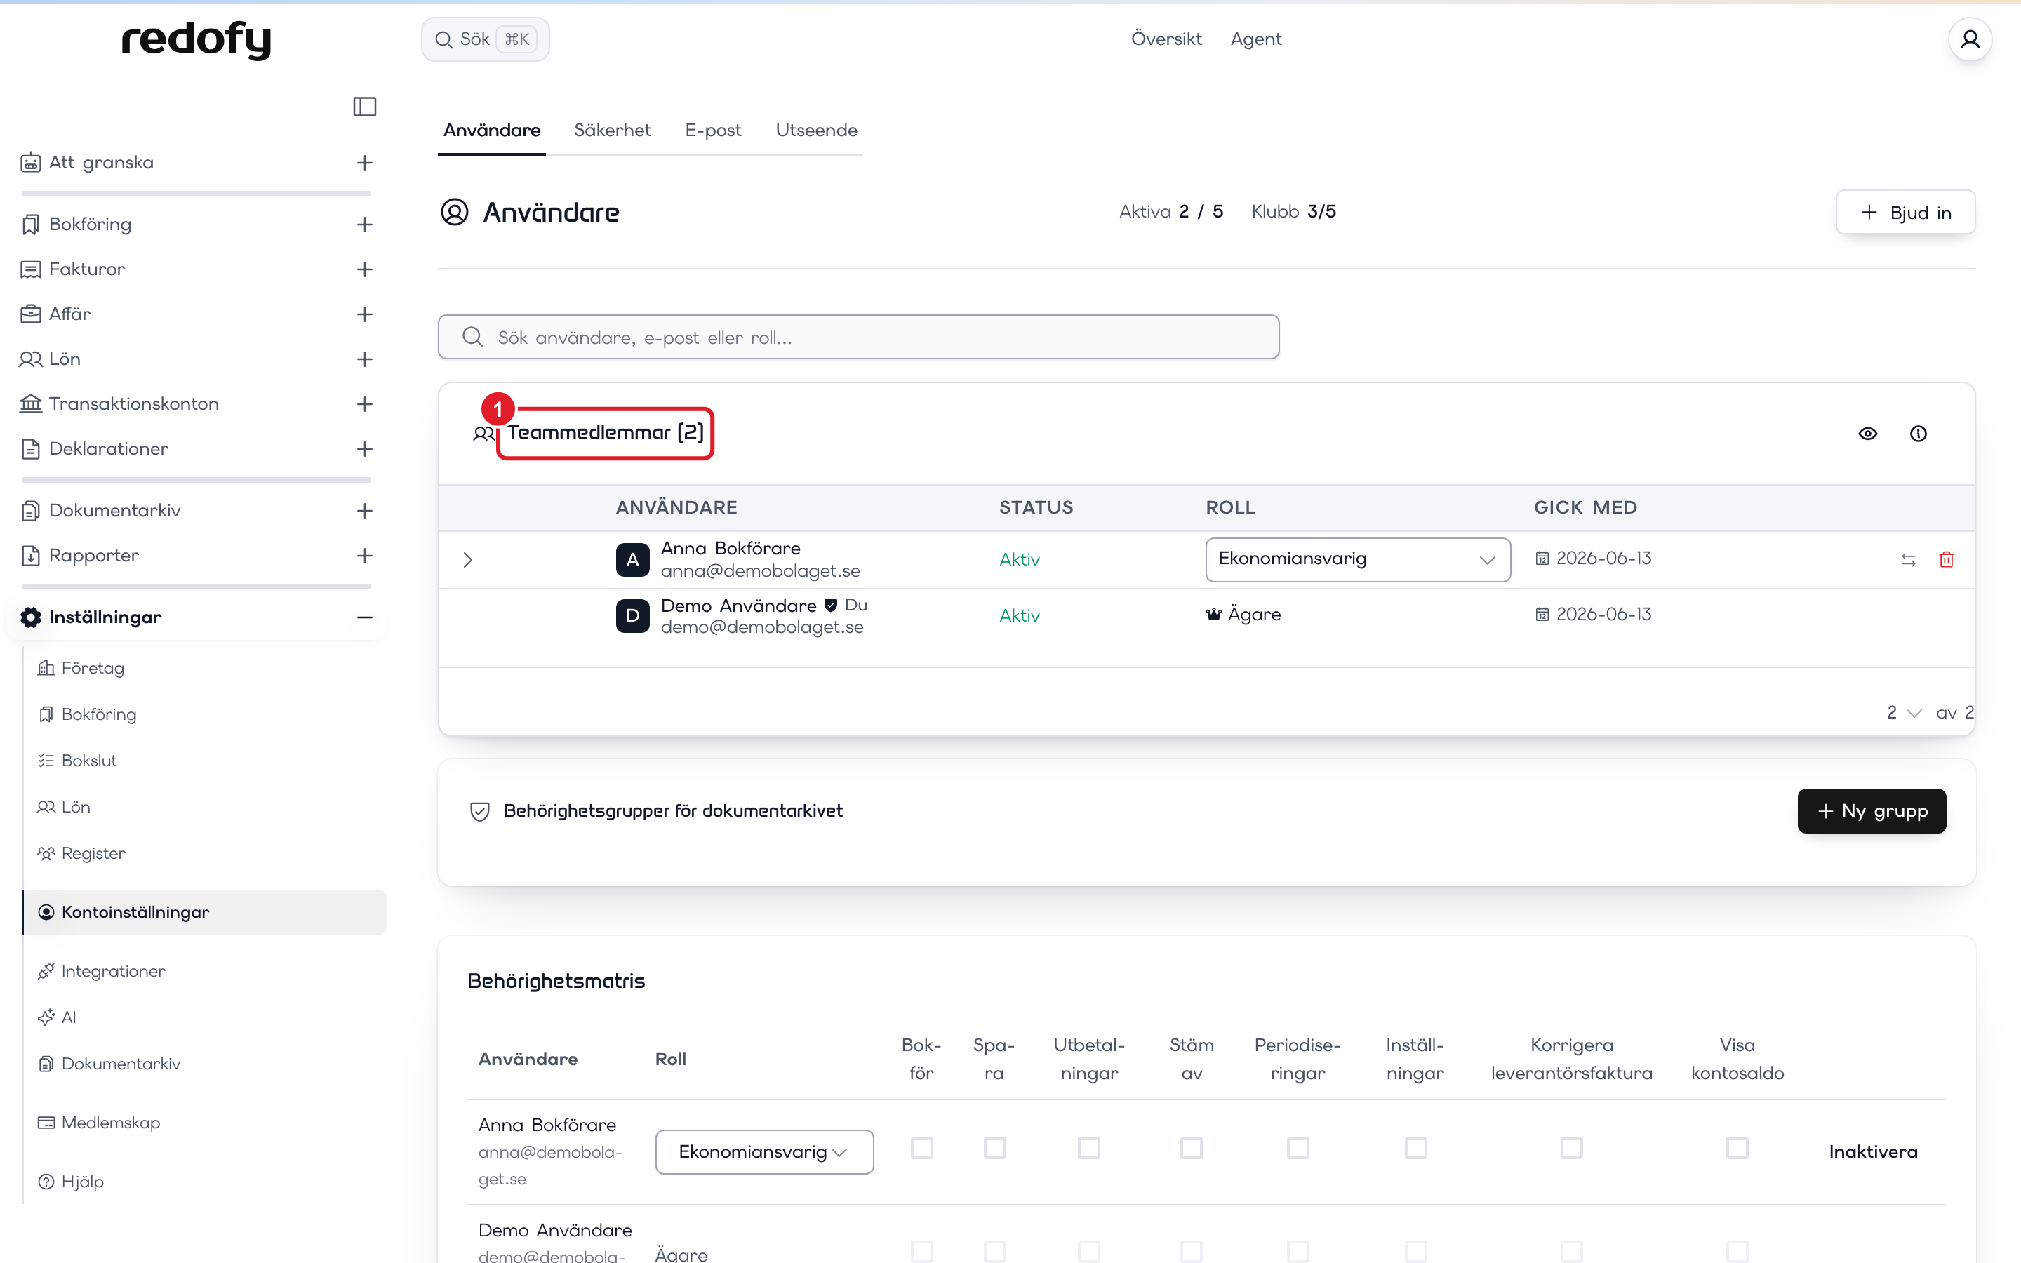Click the swap icon on Anna's row
The width and height of the screenshot is (2021, 1263).
[1908, 560]
